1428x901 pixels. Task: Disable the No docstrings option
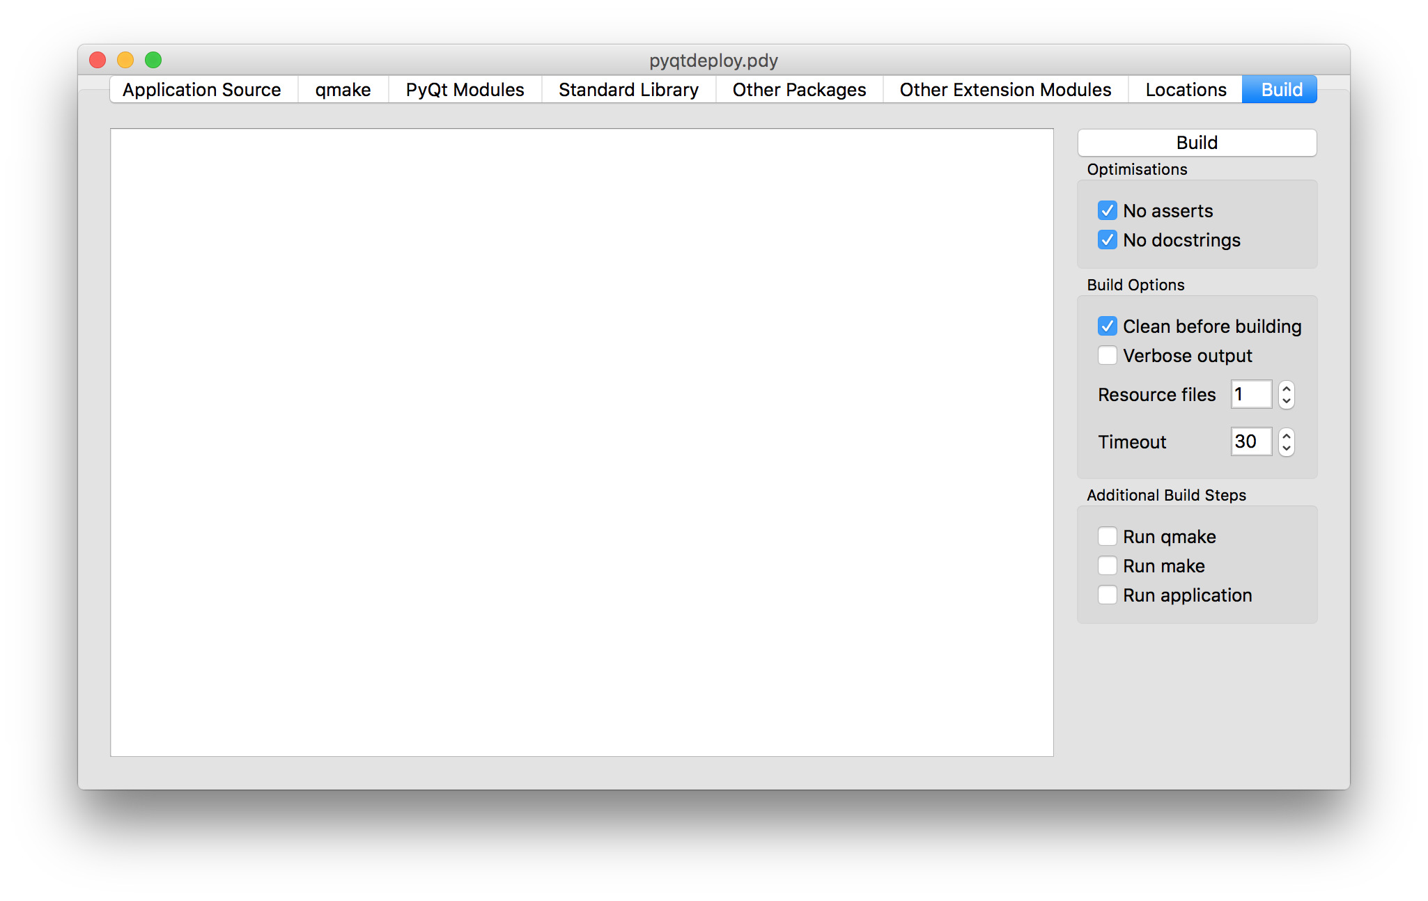1108,240
